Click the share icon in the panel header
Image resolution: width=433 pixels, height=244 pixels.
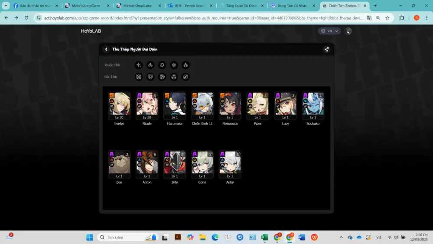click(x=327, y=49)
